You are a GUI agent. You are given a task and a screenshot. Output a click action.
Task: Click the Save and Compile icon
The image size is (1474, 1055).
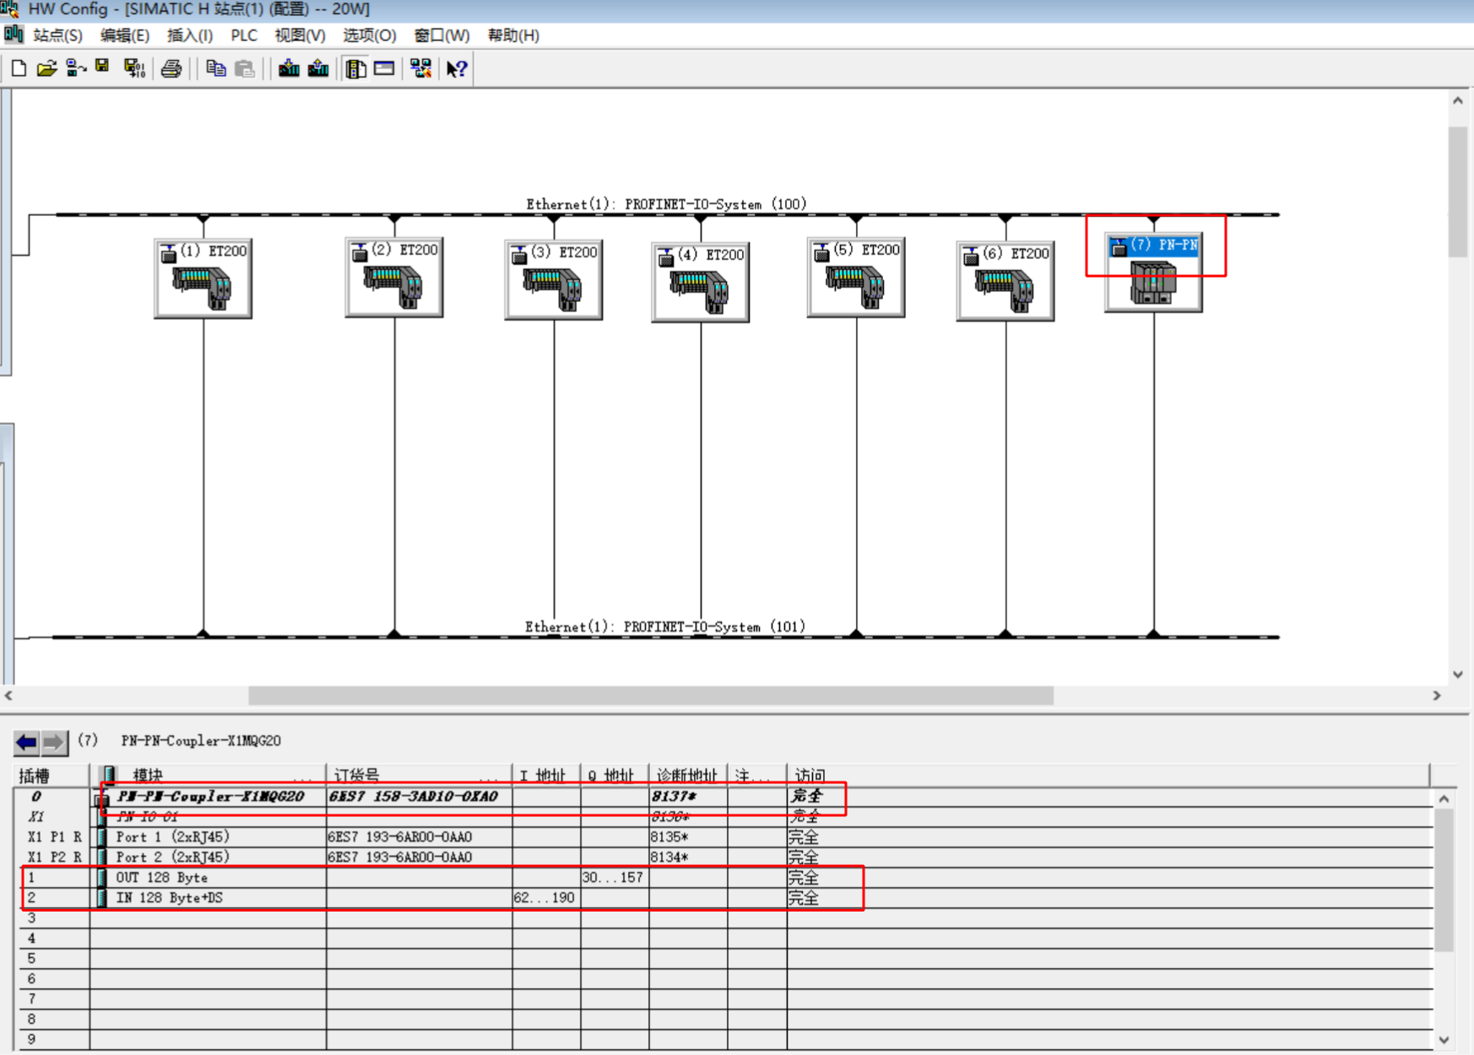pyautogui.click(x=133, y=68)
